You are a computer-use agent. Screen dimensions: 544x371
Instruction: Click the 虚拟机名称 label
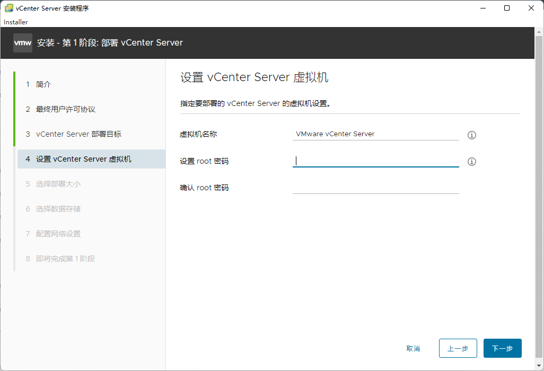tap(198, 134)
